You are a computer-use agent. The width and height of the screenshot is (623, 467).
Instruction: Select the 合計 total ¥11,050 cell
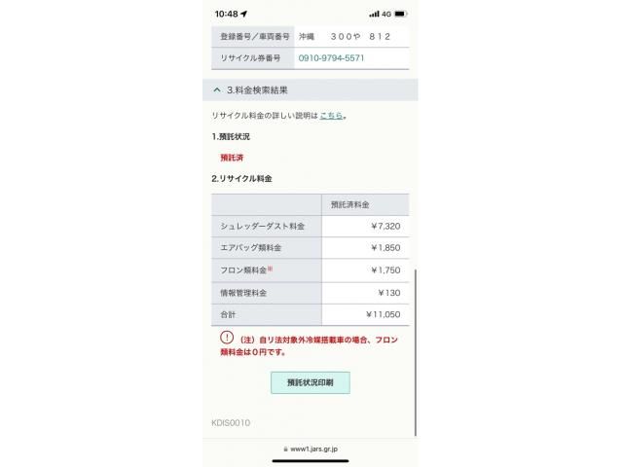(x=365, y=314)
